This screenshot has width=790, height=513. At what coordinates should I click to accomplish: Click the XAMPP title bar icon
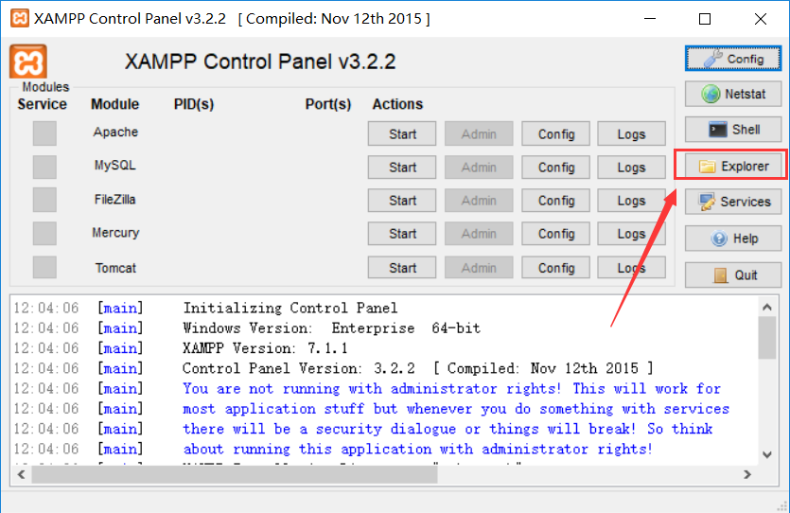pyautogui.click(x=19, y=19)
